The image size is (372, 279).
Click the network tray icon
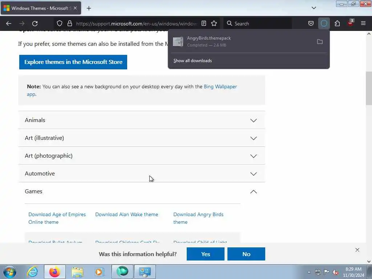tap(318, 272)
